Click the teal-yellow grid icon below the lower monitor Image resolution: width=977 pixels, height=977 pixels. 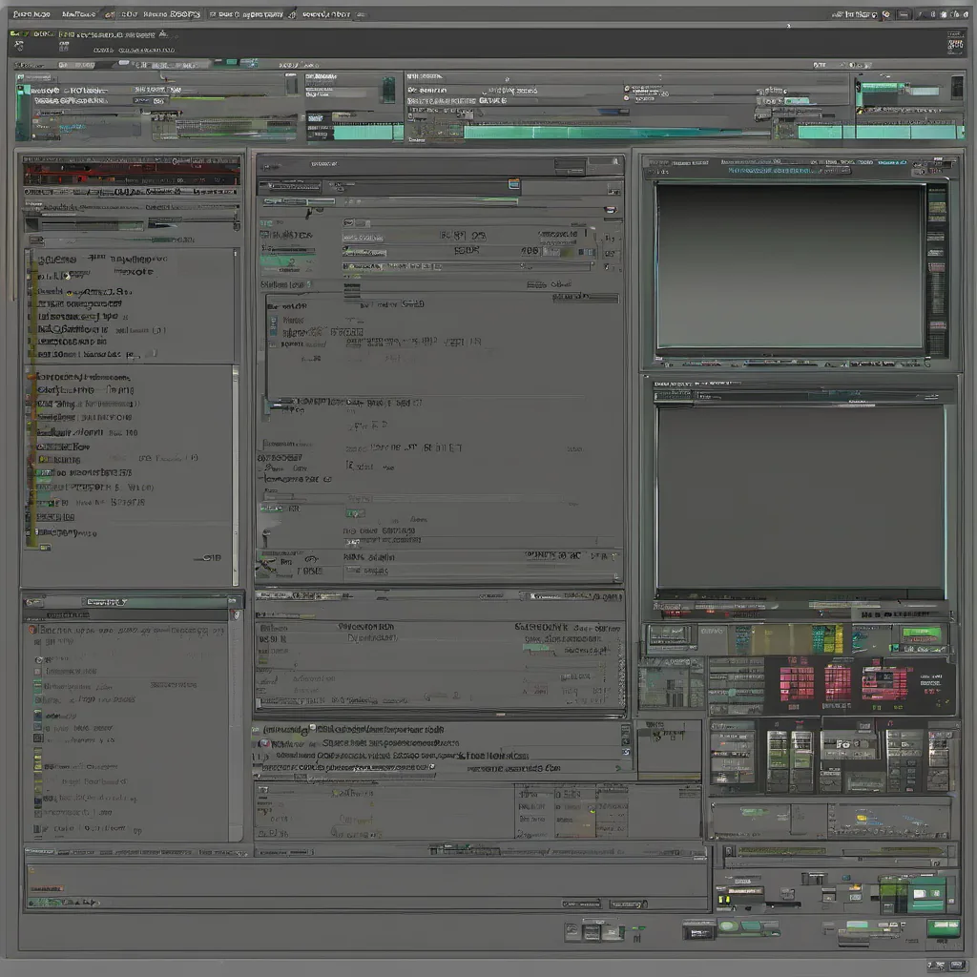(826, 638)
